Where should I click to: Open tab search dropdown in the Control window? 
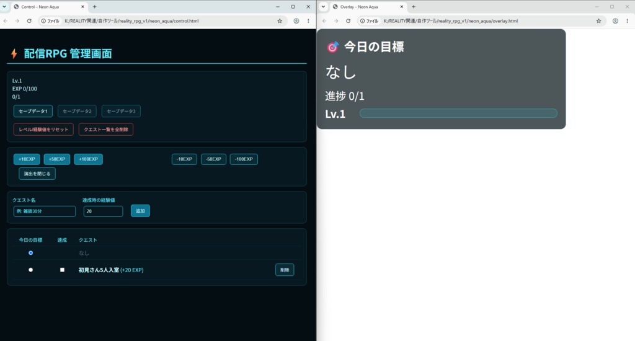tap(4, 7)
